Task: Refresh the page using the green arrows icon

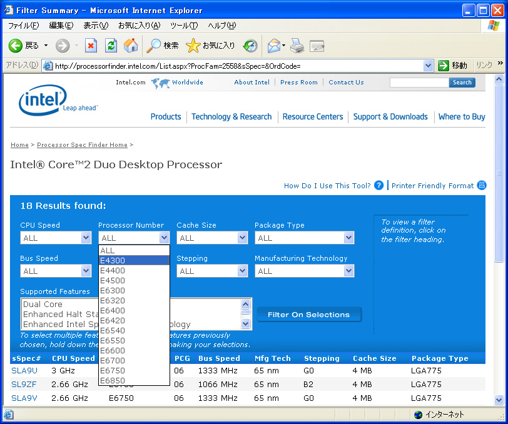Action: [111, 46]
